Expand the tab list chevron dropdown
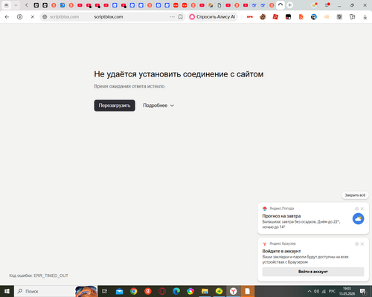This screenshot has height=297, width=372. point(16,5)
